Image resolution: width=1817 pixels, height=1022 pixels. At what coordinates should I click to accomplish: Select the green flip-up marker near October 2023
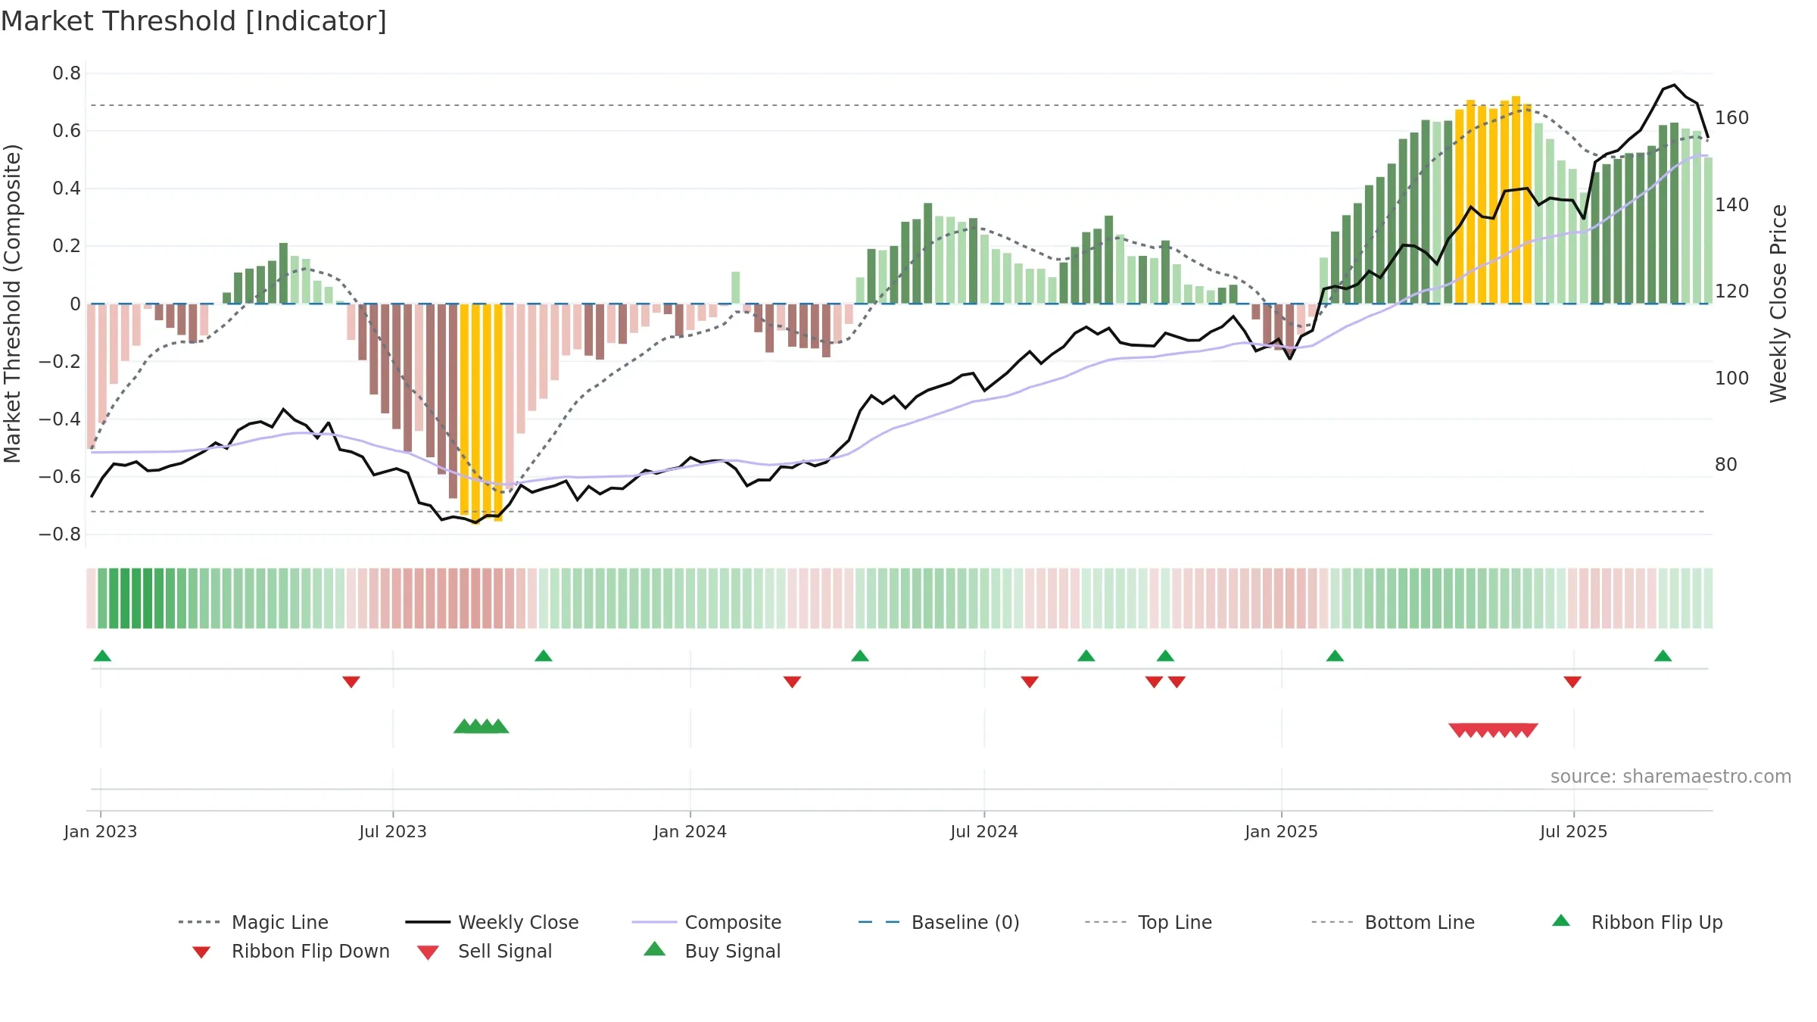coord(544,656)
